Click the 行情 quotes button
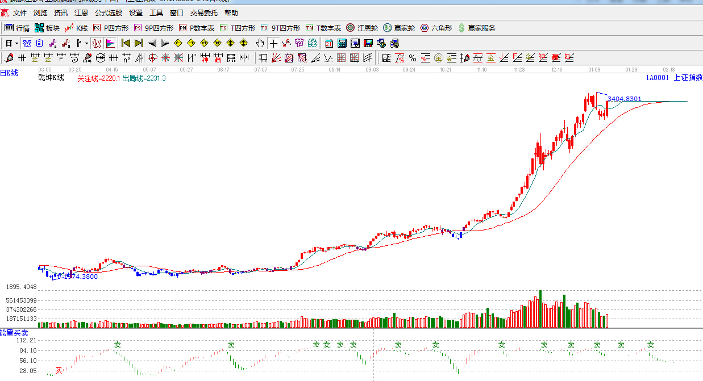This screenshot has height=381, width=703. point(17,28)
